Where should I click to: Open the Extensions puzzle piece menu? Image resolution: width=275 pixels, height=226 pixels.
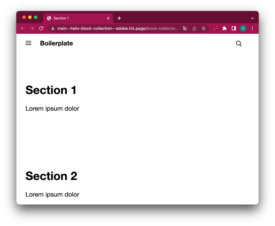(224, 28)
